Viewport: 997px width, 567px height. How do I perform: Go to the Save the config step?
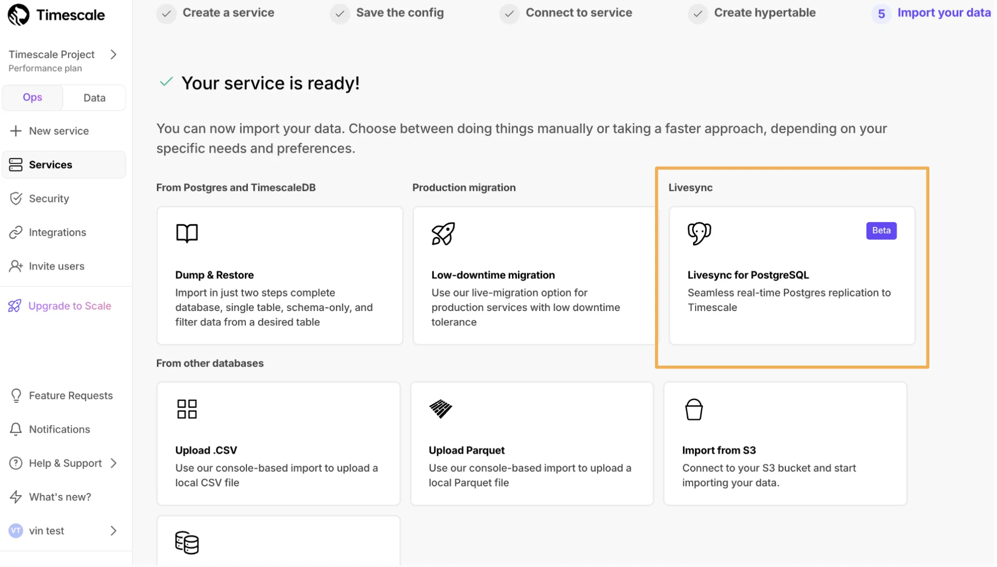(400, 13)
